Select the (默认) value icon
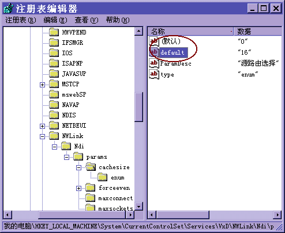Screen dimensions: 285x233 click(x=154, y=41)
